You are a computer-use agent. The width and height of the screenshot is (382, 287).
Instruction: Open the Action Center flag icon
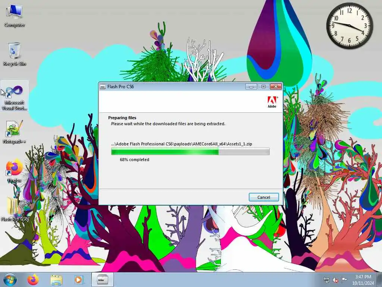coord(344,280)
